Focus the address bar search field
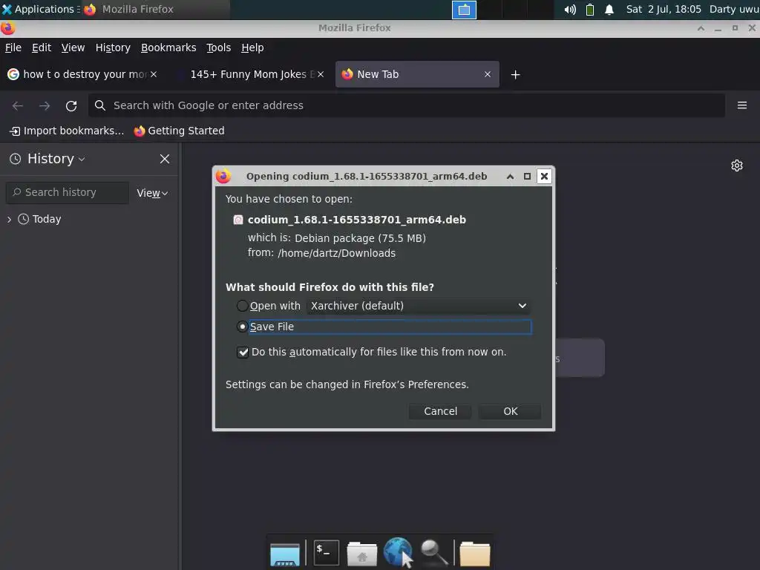Viewport: 760px width, 570px height. point(407,105)
